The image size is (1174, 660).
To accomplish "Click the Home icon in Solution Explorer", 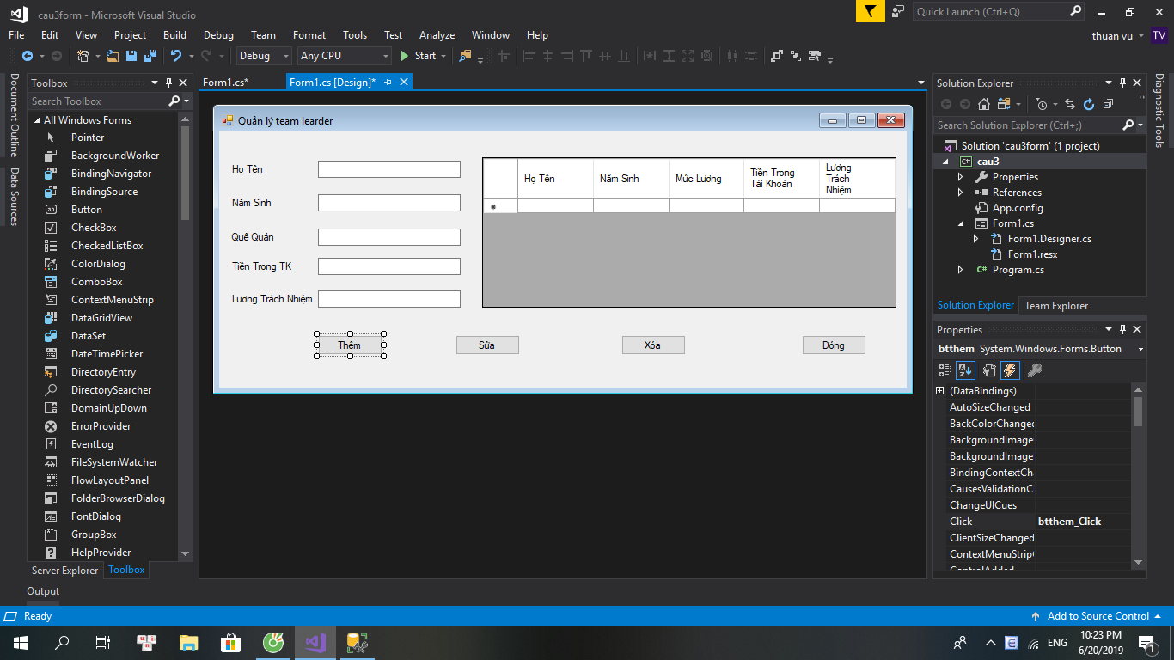I will (x=984, y=104).
